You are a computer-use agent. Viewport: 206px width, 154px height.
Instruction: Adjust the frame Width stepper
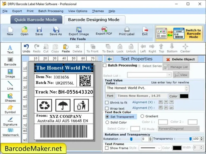201,148
